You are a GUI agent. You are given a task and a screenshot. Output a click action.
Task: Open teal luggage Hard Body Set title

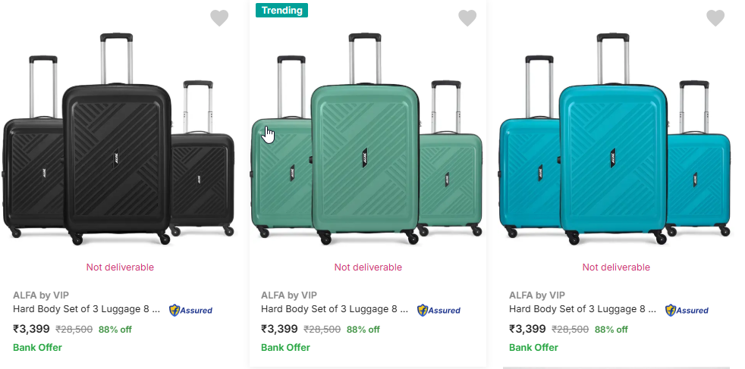pos(583,309)
